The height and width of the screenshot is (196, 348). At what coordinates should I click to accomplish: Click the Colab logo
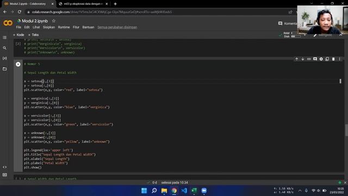pos(8,23)
